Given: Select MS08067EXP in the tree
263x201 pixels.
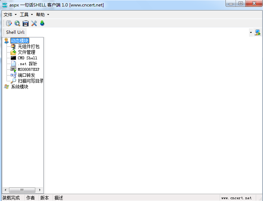Looking at the screenshot, I should click(29, 69).
